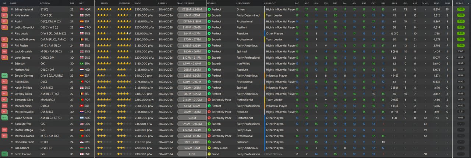Sort by NAME column header
This screenshot has height=158, width=471.
pyautogui.click(x=13, y=3)
